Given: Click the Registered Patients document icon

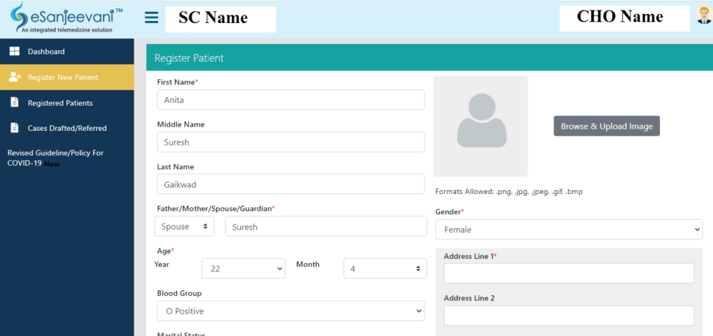Looking at the screenshot, I should pyautogui.click(x=15, y=103).
